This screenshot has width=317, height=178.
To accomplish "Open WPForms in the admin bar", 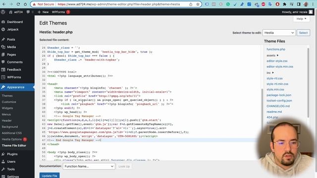I will [60, 12].
